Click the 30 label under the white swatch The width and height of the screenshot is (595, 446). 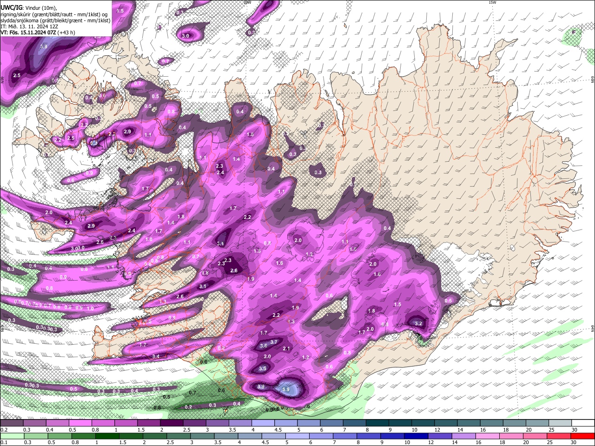point(575,430)
